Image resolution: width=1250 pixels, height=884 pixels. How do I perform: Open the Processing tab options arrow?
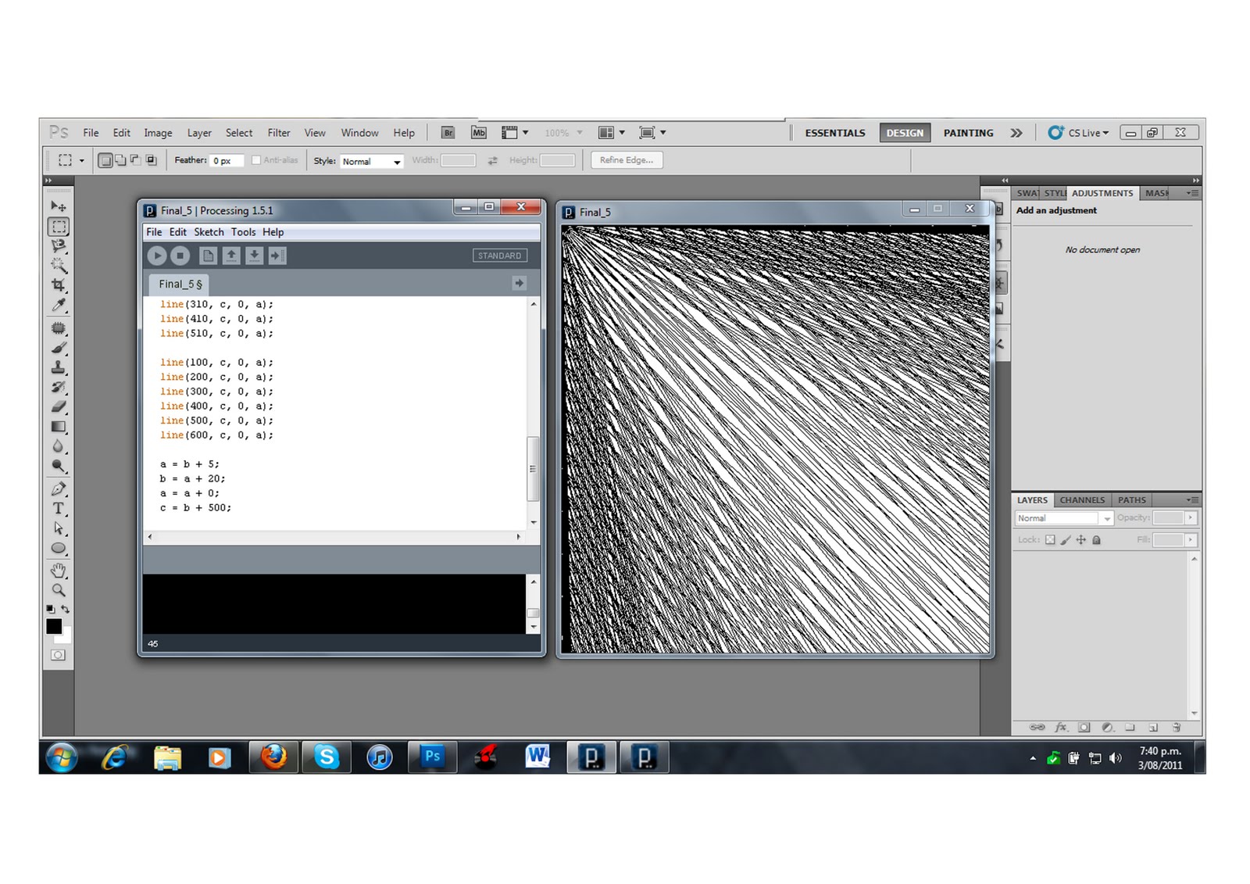pyautogui.click(x=520, y=283)
